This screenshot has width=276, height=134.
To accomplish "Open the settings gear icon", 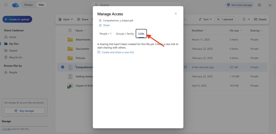I will (x=259, y=5).
